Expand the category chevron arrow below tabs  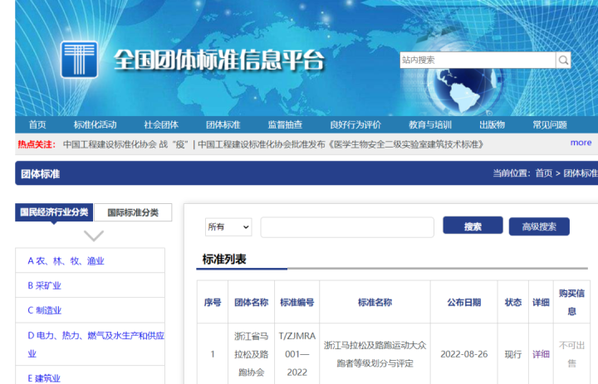[x=94, y=236]
